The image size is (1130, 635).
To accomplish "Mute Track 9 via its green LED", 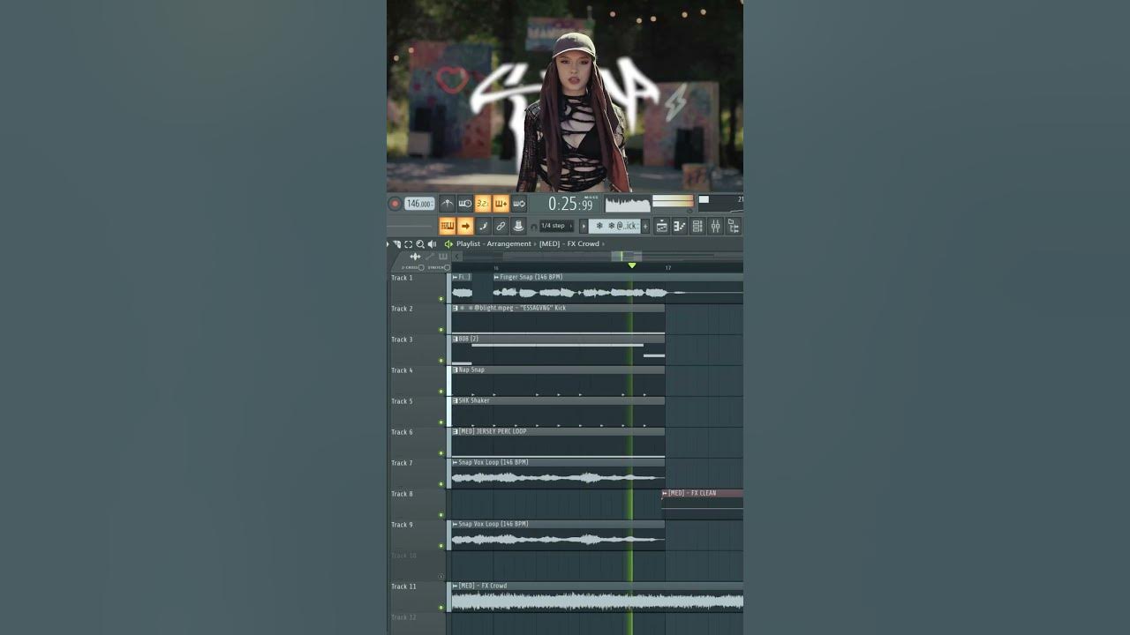I will point(441,546).
